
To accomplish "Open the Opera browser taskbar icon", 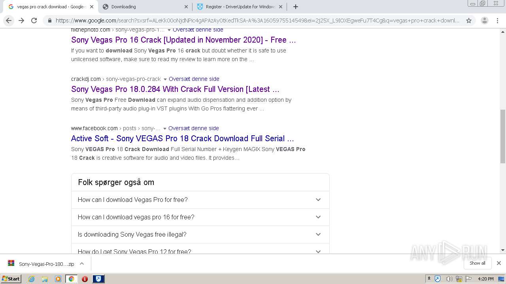I will tap(85, 279).
